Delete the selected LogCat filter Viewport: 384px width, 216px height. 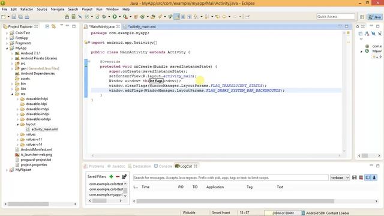tap(118, 176)
